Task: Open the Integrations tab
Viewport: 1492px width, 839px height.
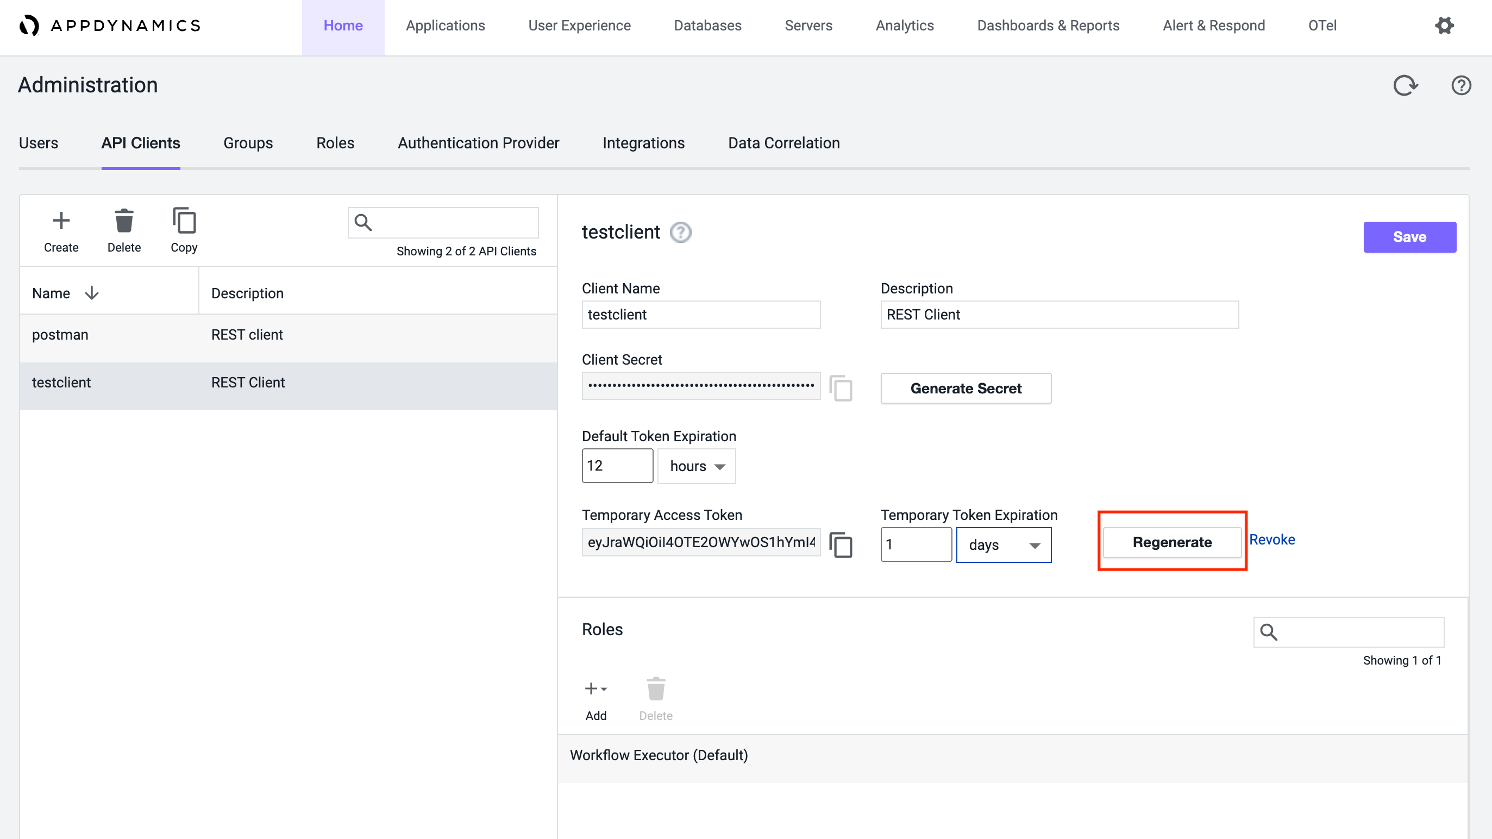Action: click(x=643, y=143)
